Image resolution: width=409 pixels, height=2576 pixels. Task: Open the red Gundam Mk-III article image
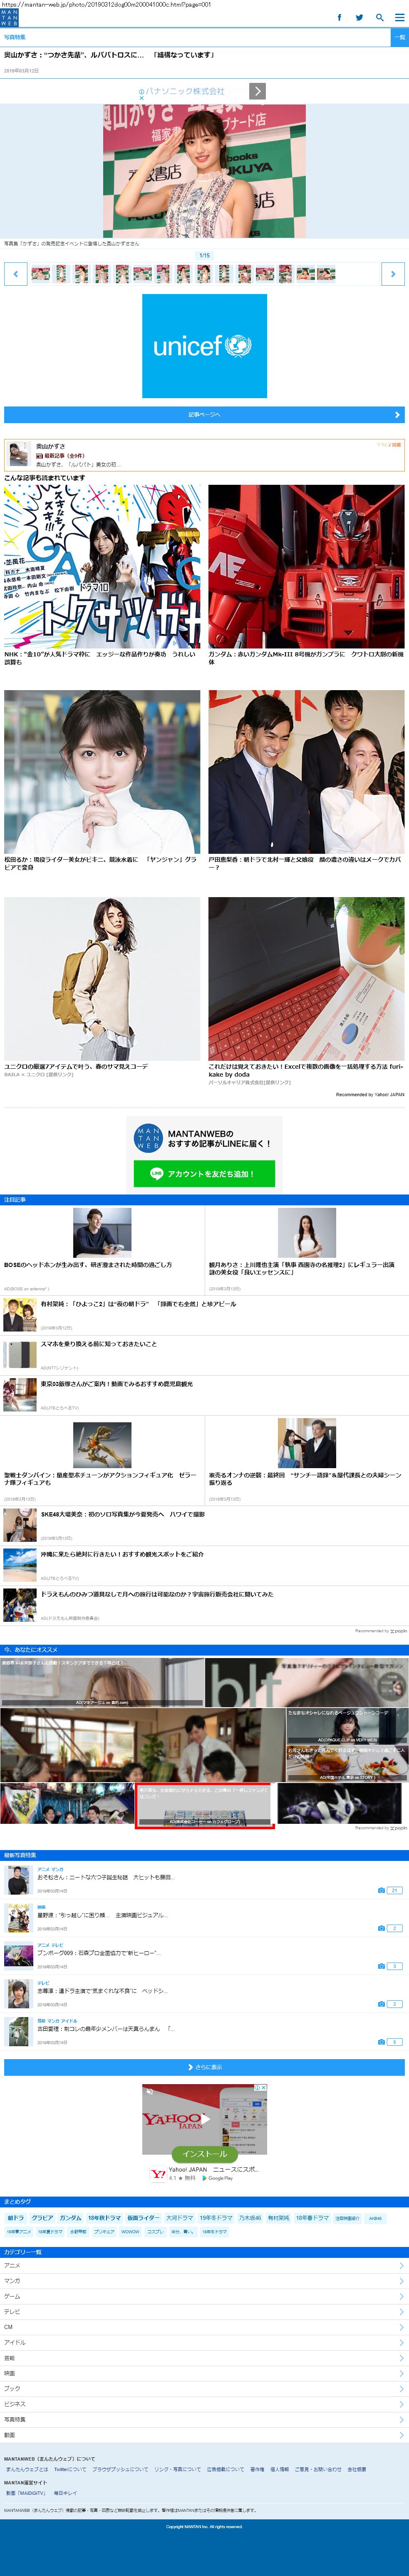point(306,566)
